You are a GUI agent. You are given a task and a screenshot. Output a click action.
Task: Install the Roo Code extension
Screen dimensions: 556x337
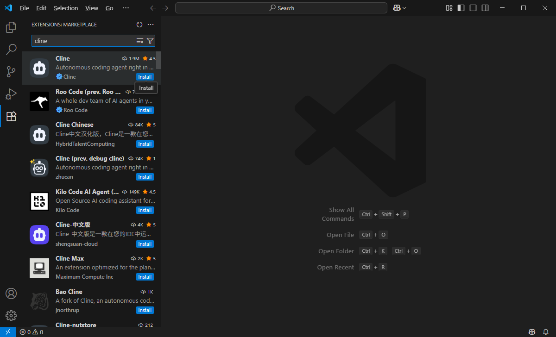click(x=145, y=110)
